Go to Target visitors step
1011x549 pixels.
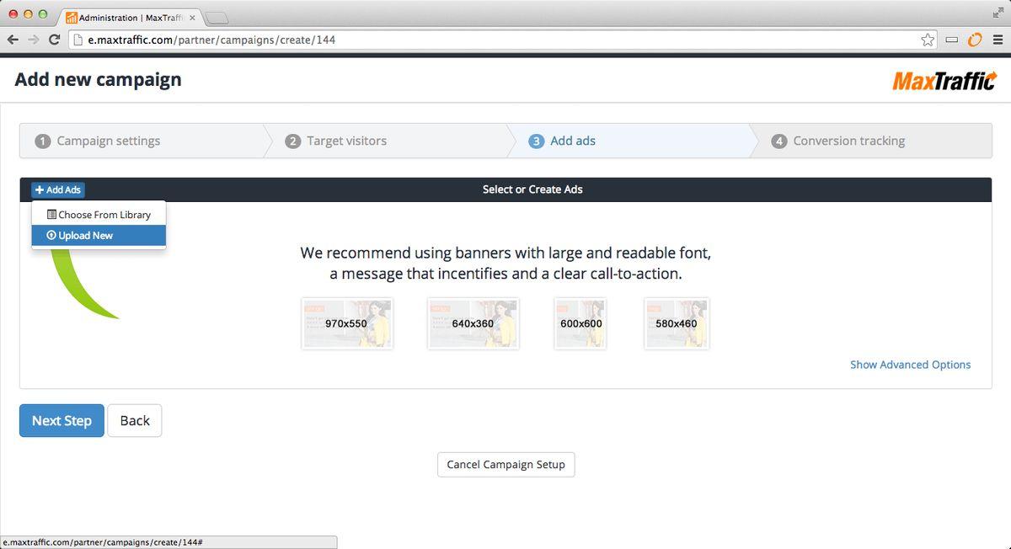[x=346, y=141]
